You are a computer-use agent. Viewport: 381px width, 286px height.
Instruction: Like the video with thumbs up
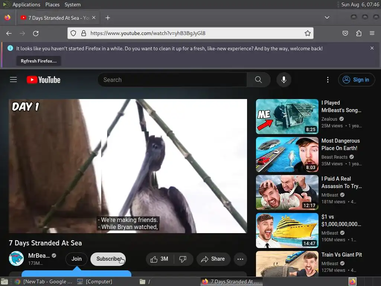pyautogui.click(x=160, y=259)
